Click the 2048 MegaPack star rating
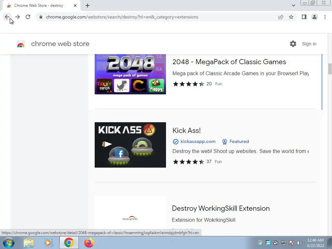The width and height of the screenshot is (332, 249). [x=188, y=84]
